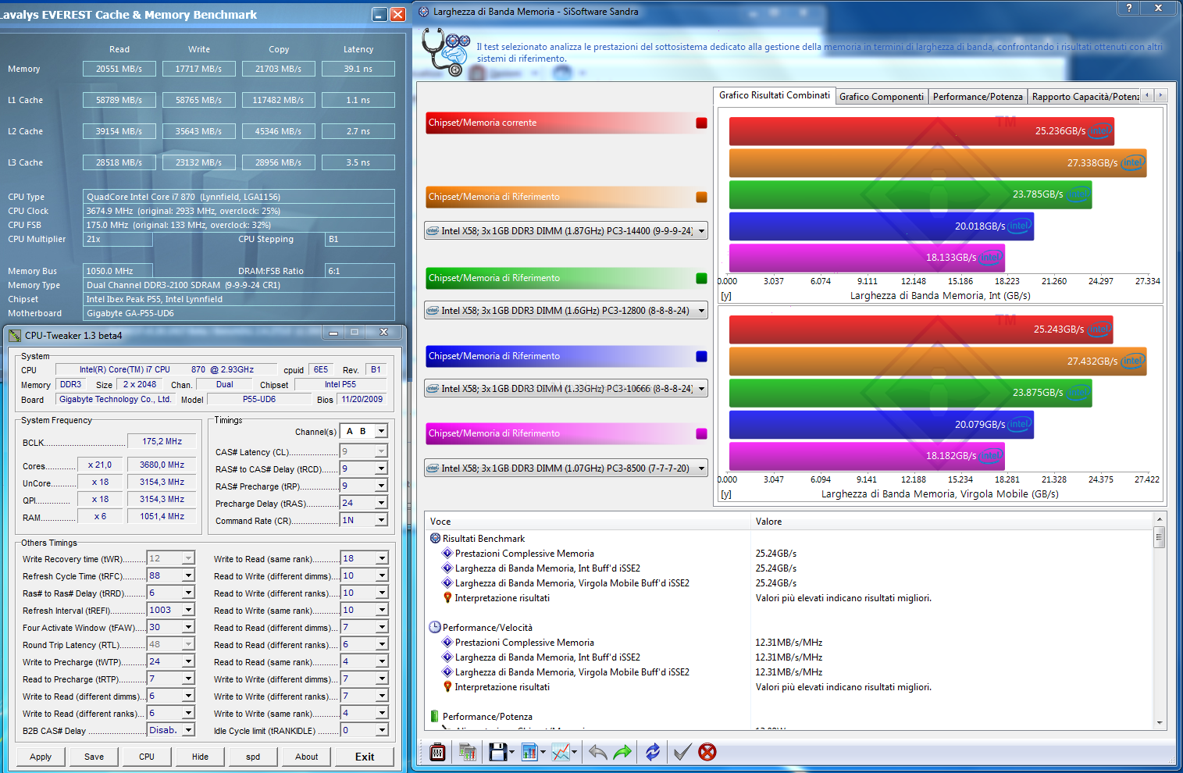Screen dimensions: 1183x773
Task: Open the Precharge Delay (tRAS) dropdown
Action: [x=381, y=503]
